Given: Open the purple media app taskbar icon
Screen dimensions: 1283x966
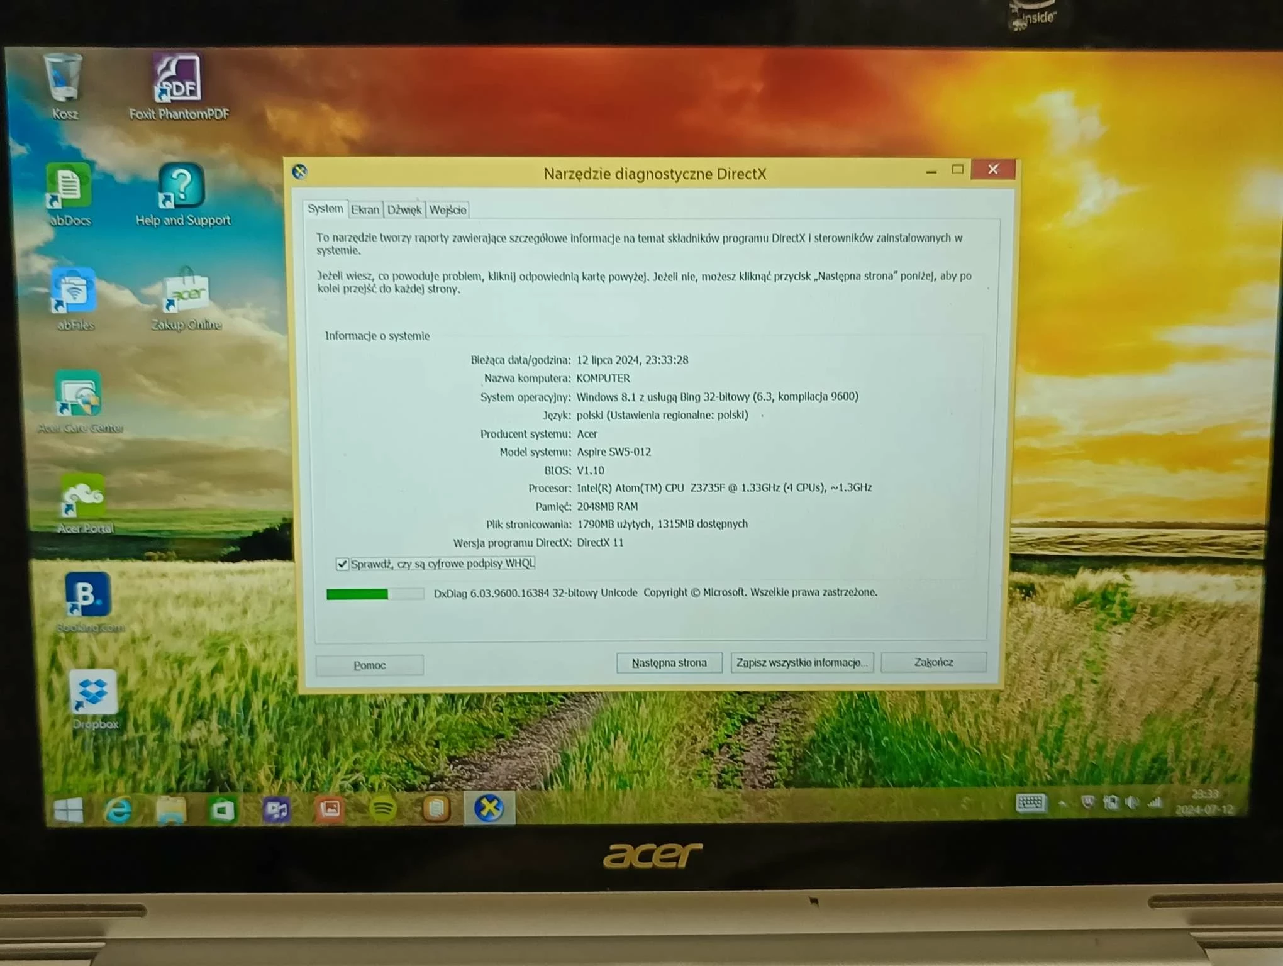Looking at the screenshot, I should tap(276, 809).
